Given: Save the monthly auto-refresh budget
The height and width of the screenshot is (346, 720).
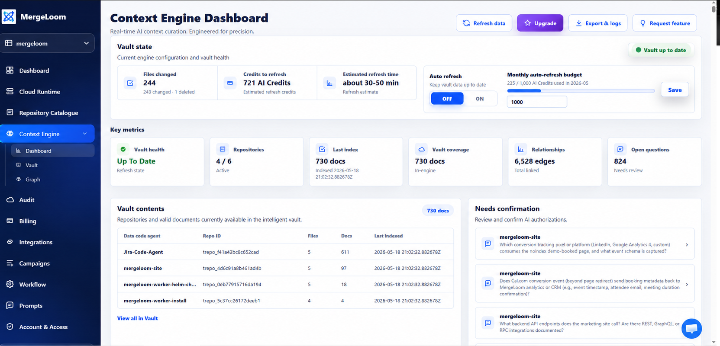Looking at the screenshot, I should 675,90.
